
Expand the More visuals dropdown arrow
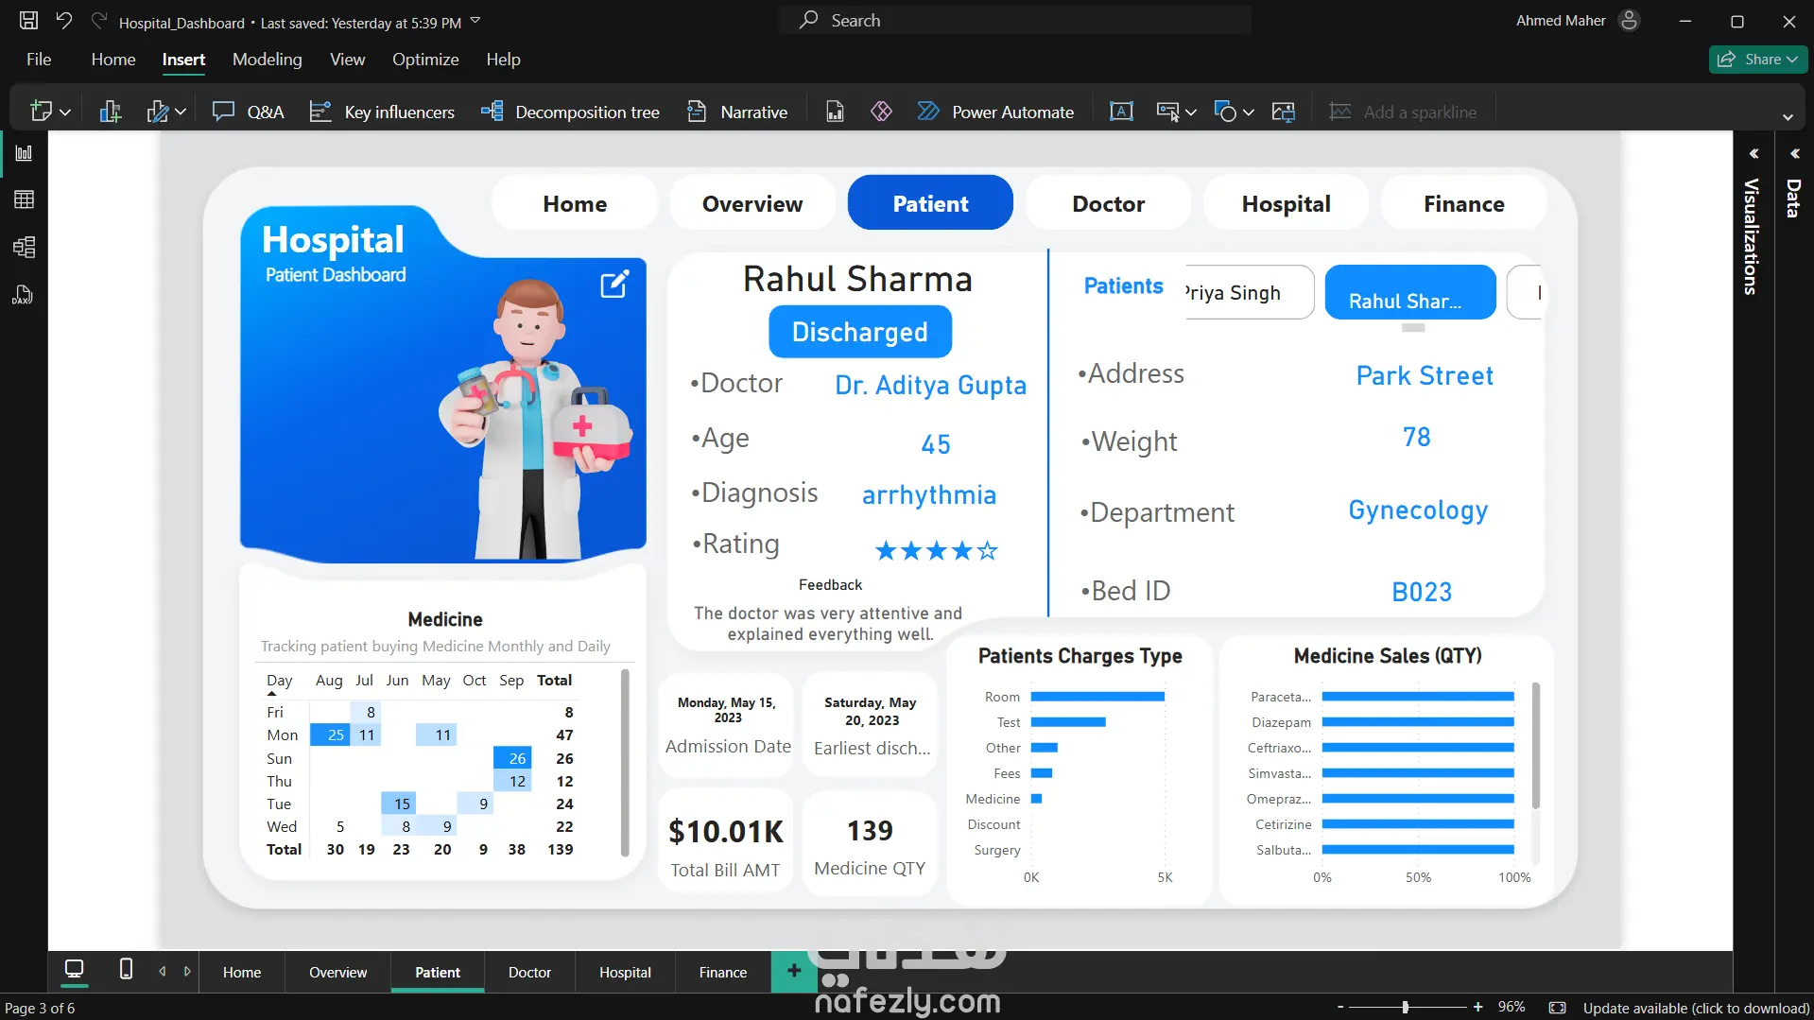(181, 112)
